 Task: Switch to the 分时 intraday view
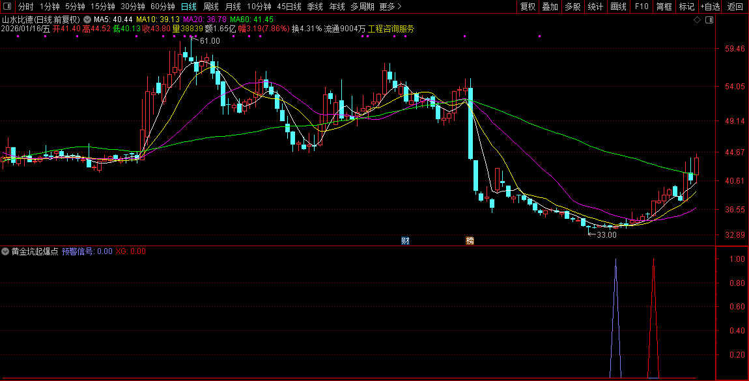pyautogui.click(x=26, y=7)
